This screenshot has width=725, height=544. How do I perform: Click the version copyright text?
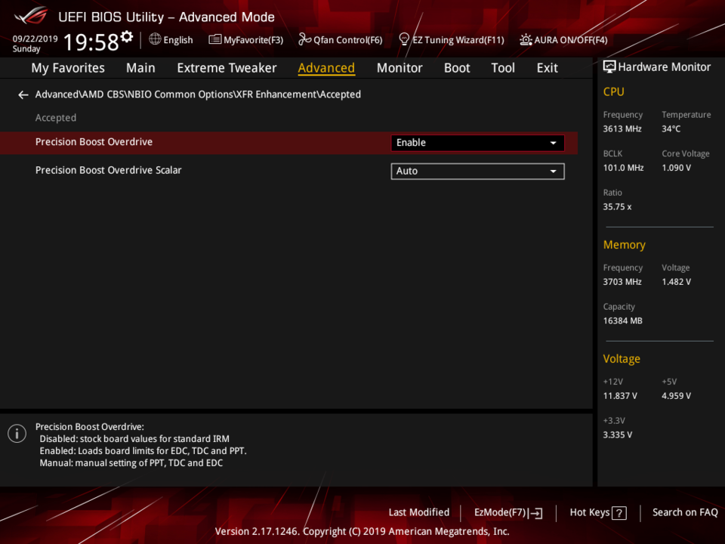(x=362, y=531)
